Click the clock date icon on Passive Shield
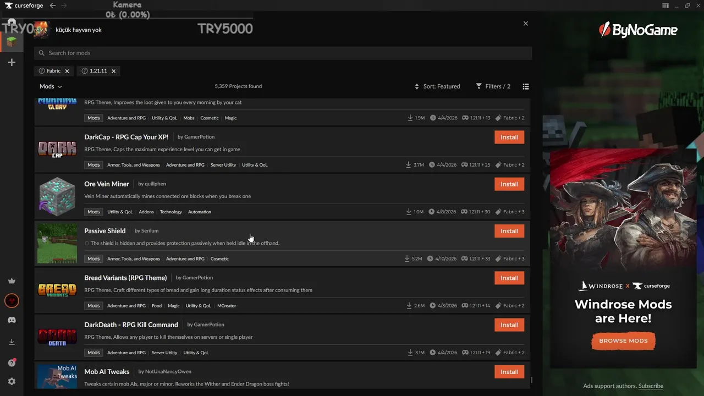The image size is (704, 396). pyautogui.click(x=430, y=258)
